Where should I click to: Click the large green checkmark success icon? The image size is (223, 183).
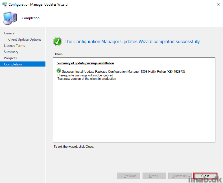[57, 41]
